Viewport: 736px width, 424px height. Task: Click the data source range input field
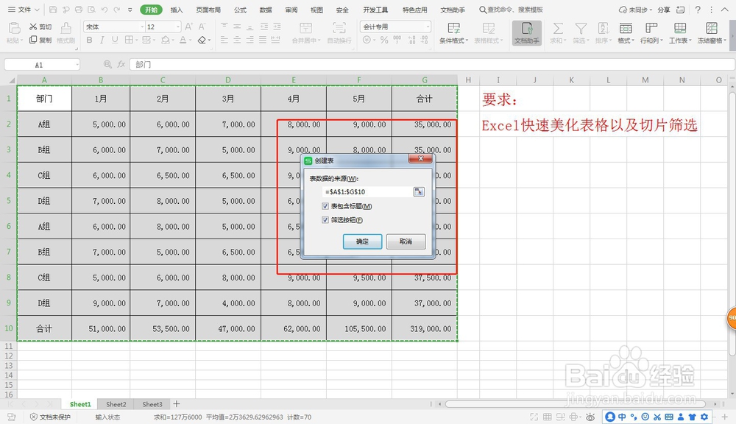(x=367, y=191)
